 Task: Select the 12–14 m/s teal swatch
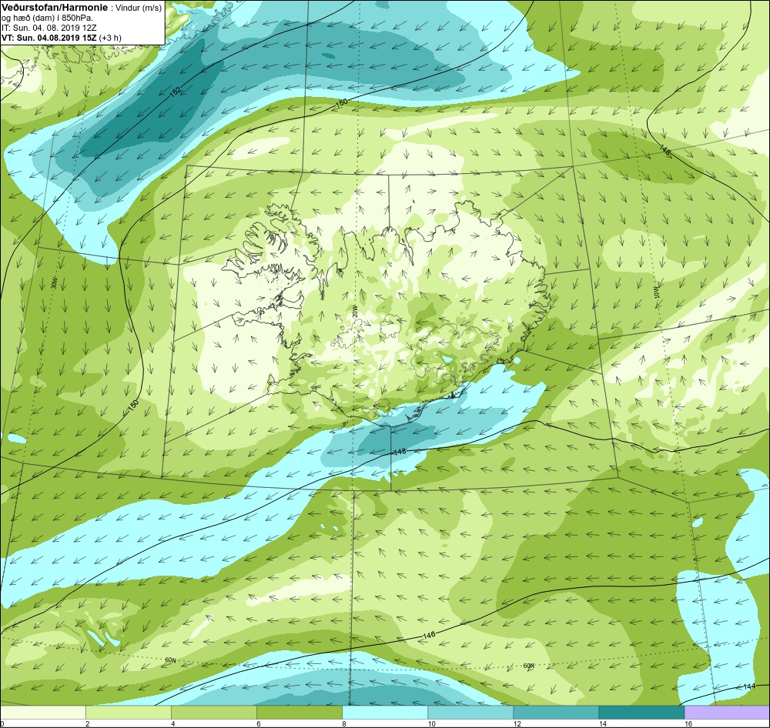point(555,713)
